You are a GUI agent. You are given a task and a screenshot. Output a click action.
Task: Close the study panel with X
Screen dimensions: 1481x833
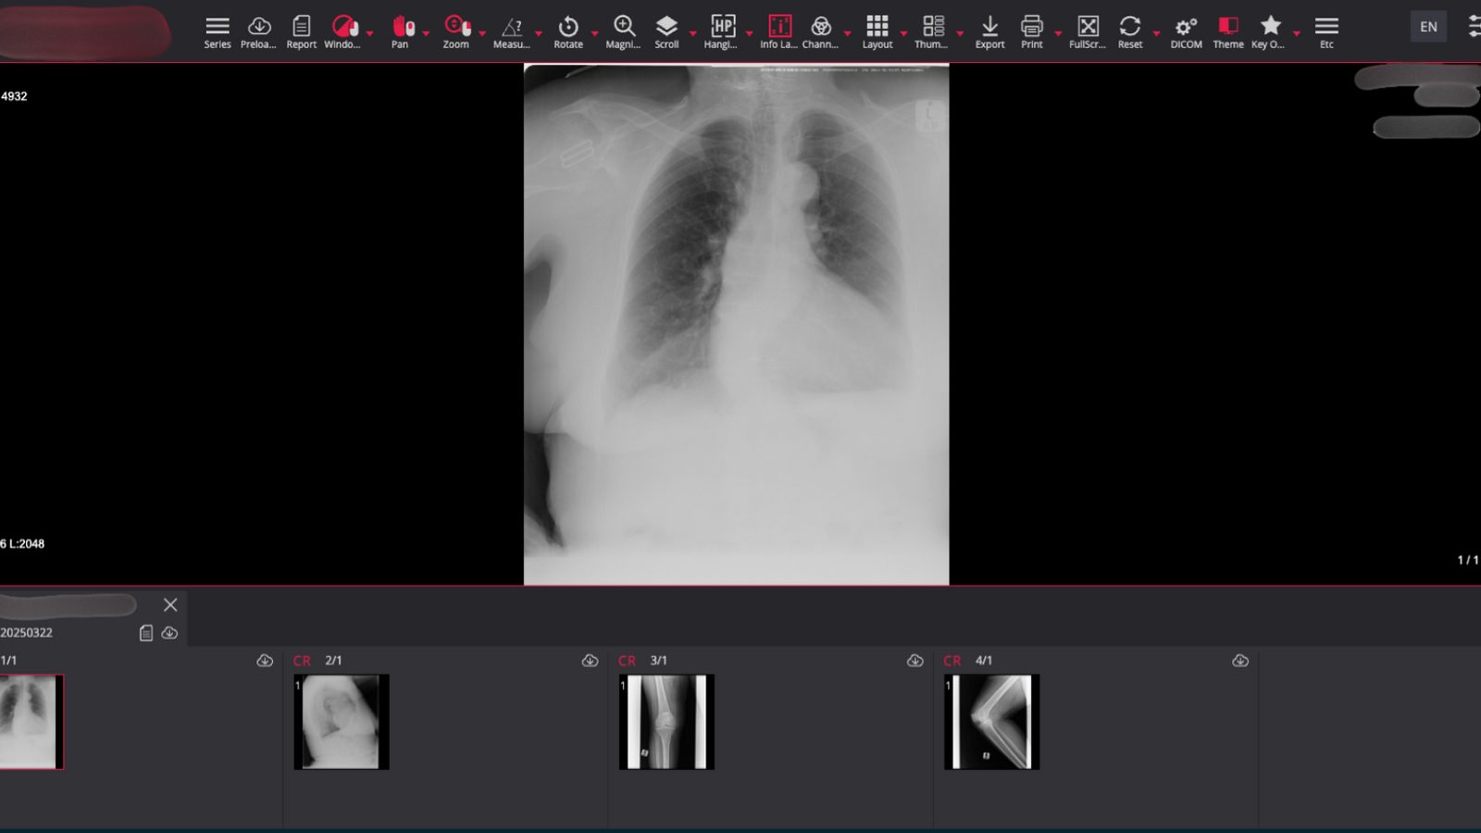170,604
